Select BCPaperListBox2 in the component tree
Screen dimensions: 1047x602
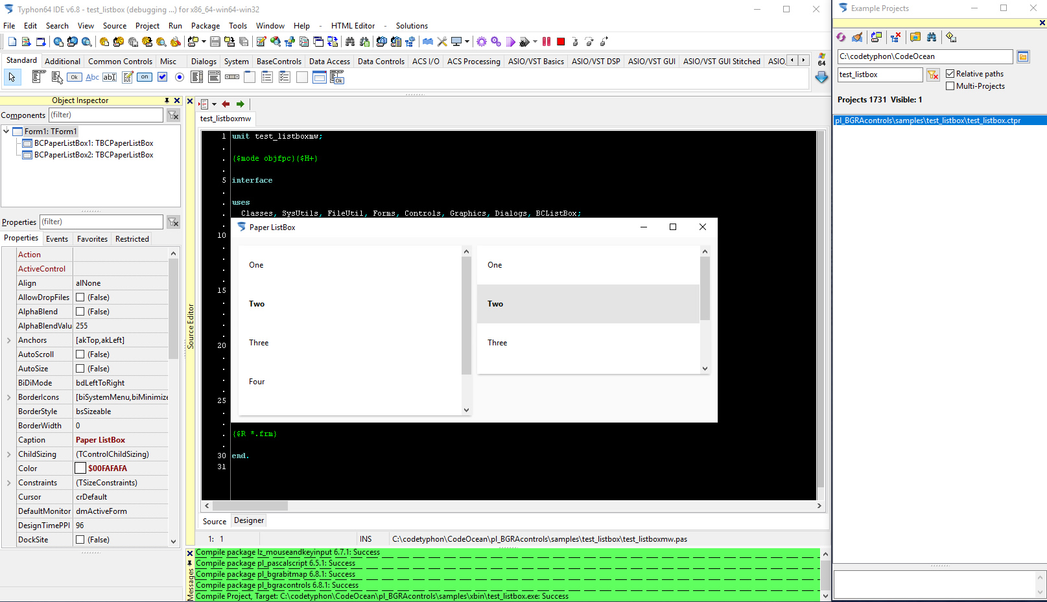click(94, 155)
